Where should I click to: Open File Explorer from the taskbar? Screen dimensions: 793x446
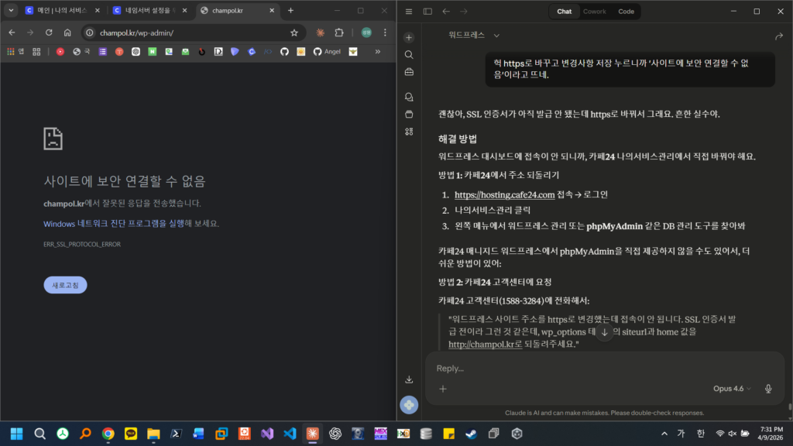pos(153,434)
